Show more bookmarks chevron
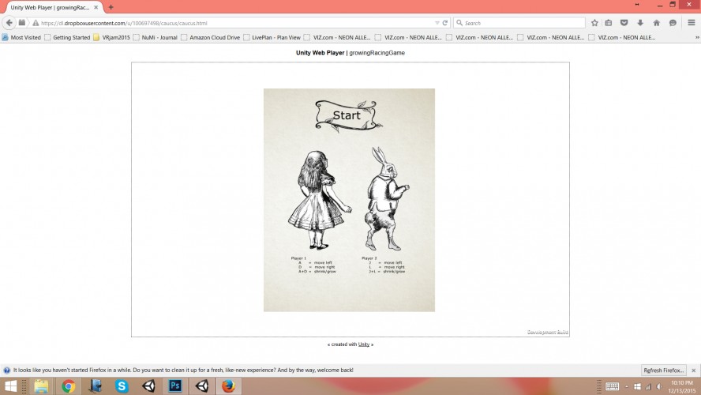This screenshot has width=701, height=395. pos(697,38)
